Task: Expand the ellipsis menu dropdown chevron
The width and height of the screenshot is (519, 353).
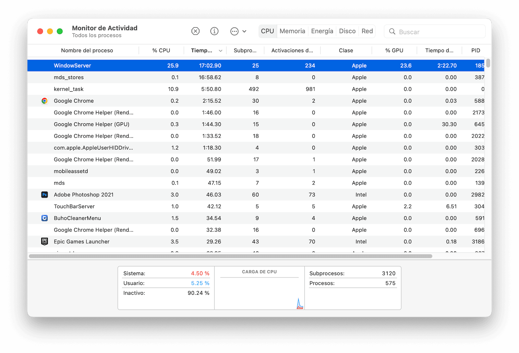Action: pyautogui.click(x=244, y=31)
